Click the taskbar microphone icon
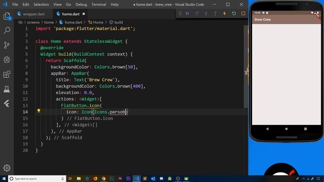Image resolution: width=324 pixels, height=182 pixels. click(63, 178)
